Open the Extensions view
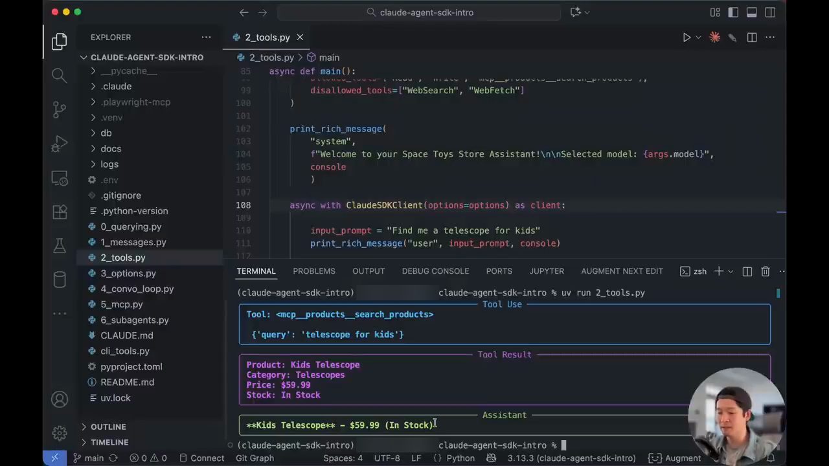 (x=60, y=212)
